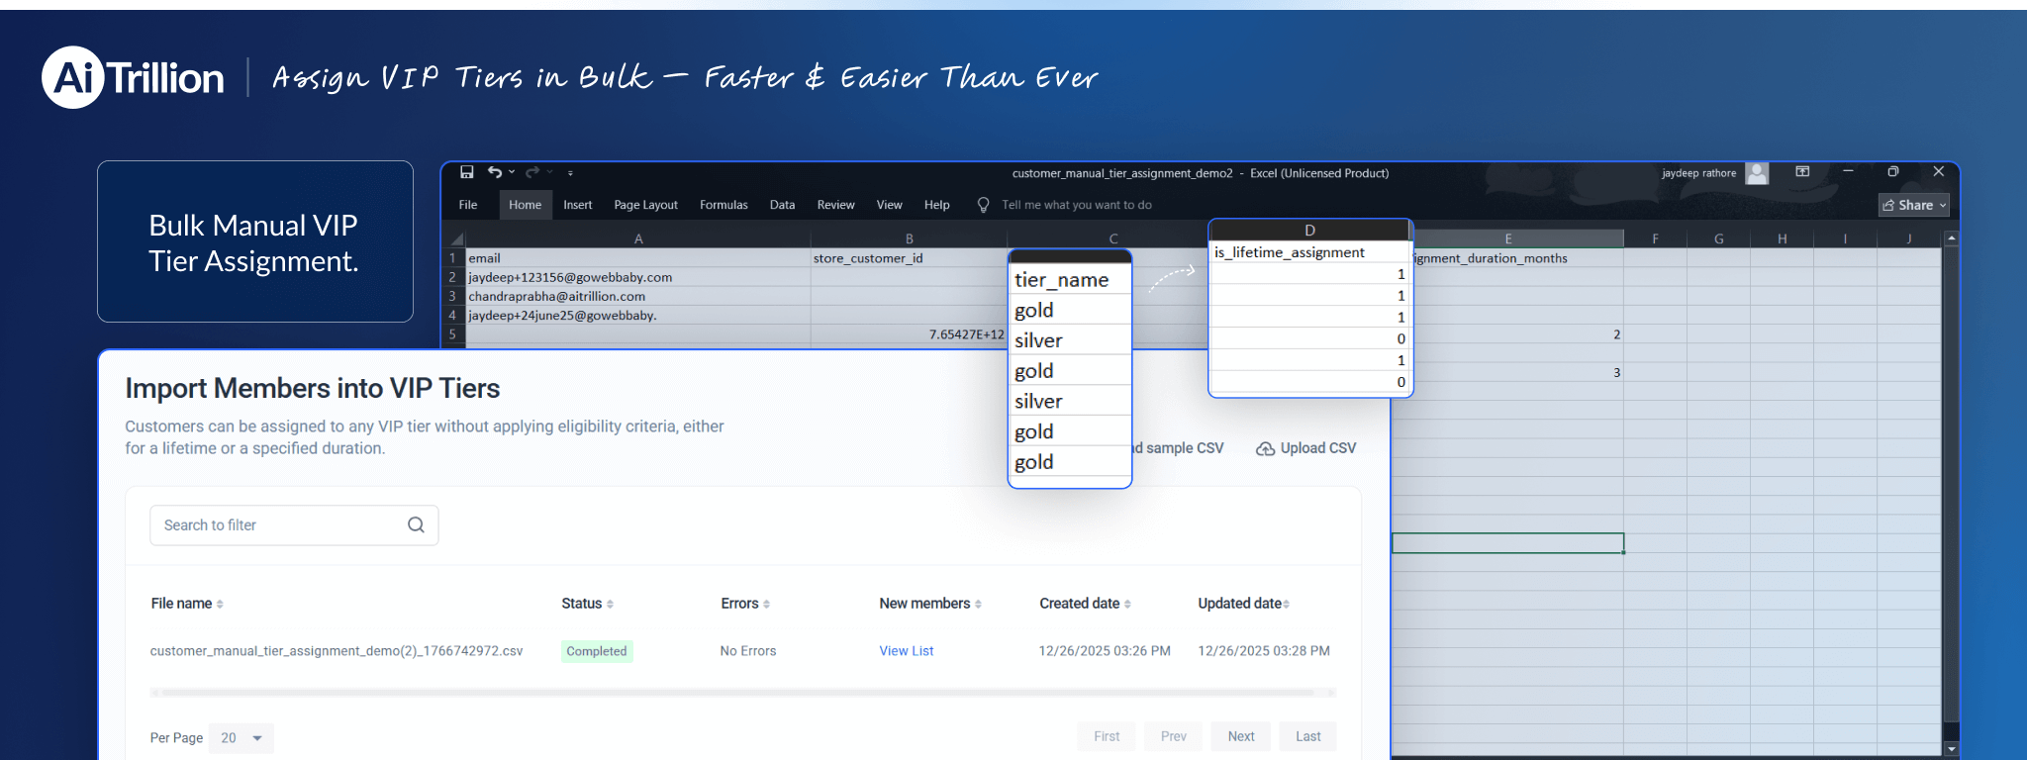Image resolution: width=2027 pixels, height=760 pixels.
Task: Click file name customer_manual_tier_assignment_demo(2)_1766742972.csv
Action: (337, 651)
